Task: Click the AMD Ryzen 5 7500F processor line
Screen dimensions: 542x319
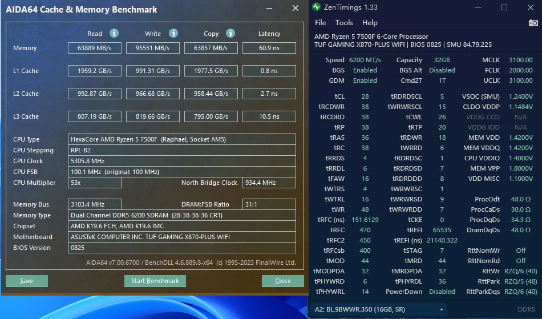Action: [x=371, y=37]
